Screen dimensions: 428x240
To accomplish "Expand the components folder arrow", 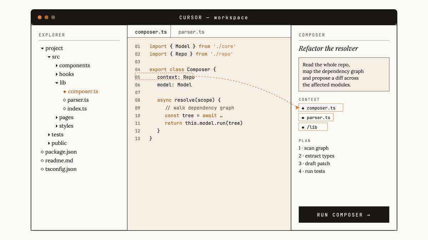I will (x=57, y=65).
